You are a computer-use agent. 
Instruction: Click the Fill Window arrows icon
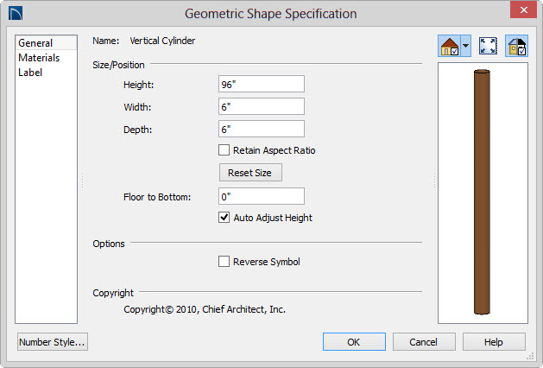coord(488,46)
